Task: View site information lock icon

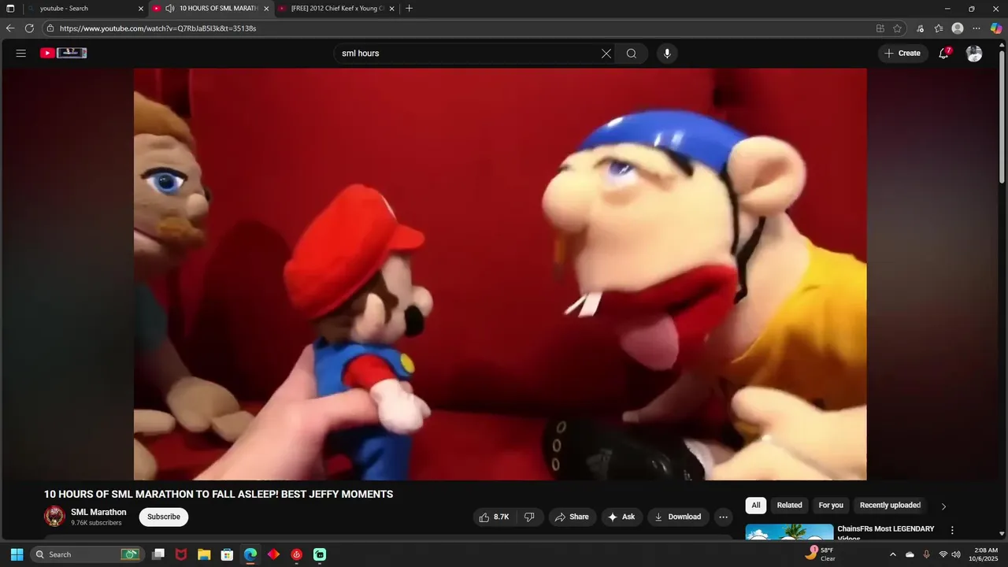Action: [x=50, y=28]
